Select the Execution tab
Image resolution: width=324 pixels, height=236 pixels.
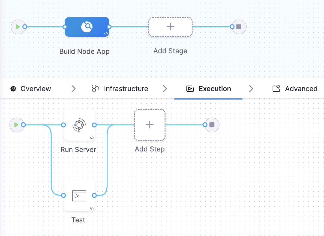pos(208,89)
